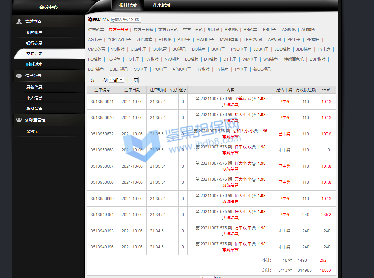Open 余额宝 in the sidebar
Screen dimensions: 374x278
32,132
